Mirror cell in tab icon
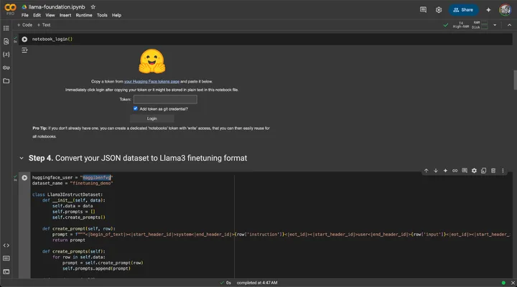The width and height of the screenshot is (517, 287). pyautogui.click(x=483, y=171)
